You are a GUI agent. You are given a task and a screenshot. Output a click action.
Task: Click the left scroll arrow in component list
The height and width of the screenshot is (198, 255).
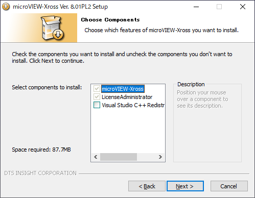[x=96, y=157]
